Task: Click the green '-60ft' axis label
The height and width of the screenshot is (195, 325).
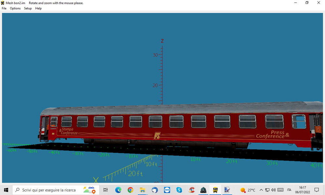Action: [11, 150]
